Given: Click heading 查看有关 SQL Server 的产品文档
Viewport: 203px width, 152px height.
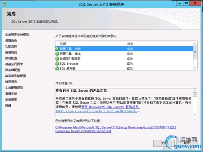Looking at the screenshot, I should pyautogui.click(x=81, y=91).
